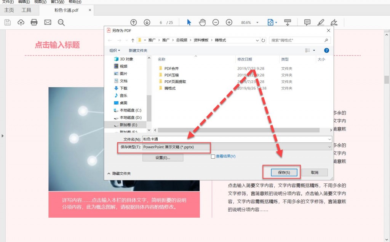Collapse folders with 隐藏文件夹
This screenshot has height=242, width=390.
point(119,174)
